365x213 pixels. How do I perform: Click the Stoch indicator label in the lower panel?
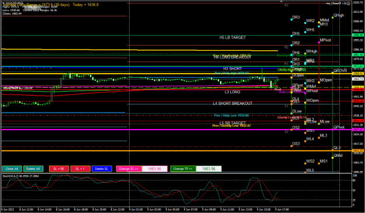click(x=20, y=176)
